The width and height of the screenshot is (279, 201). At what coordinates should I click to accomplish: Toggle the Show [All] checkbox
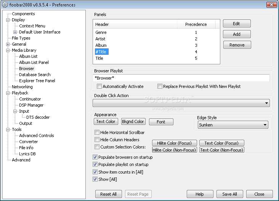pos(95,179)
